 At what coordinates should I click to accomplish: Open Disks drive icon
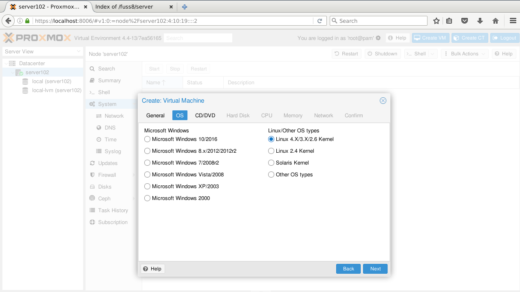[92, 187]
